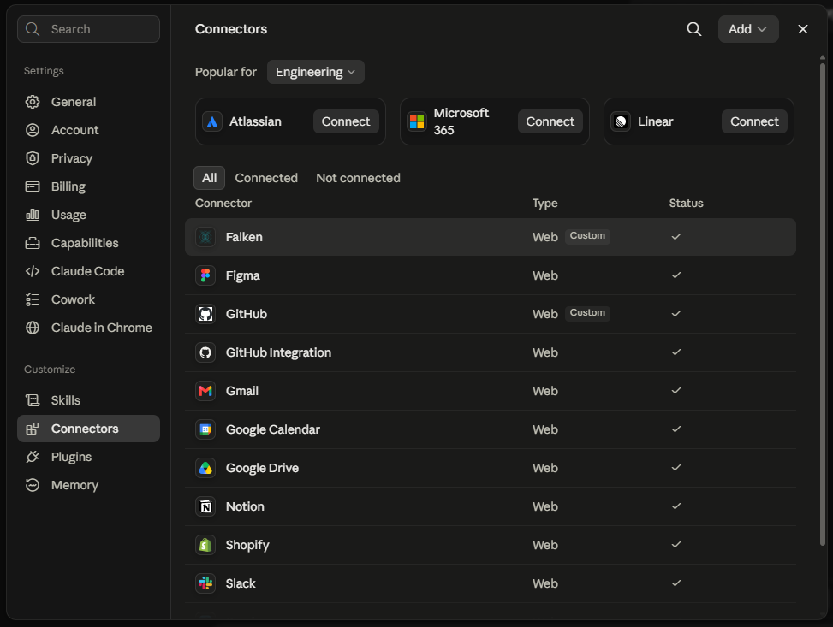833x627 pixels.
Task: Open the Connectors sidebar item
Action: point(88,429)
